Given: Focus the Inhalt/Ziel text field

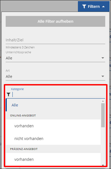Looking at the screenshot, I should tap(56, 40).
